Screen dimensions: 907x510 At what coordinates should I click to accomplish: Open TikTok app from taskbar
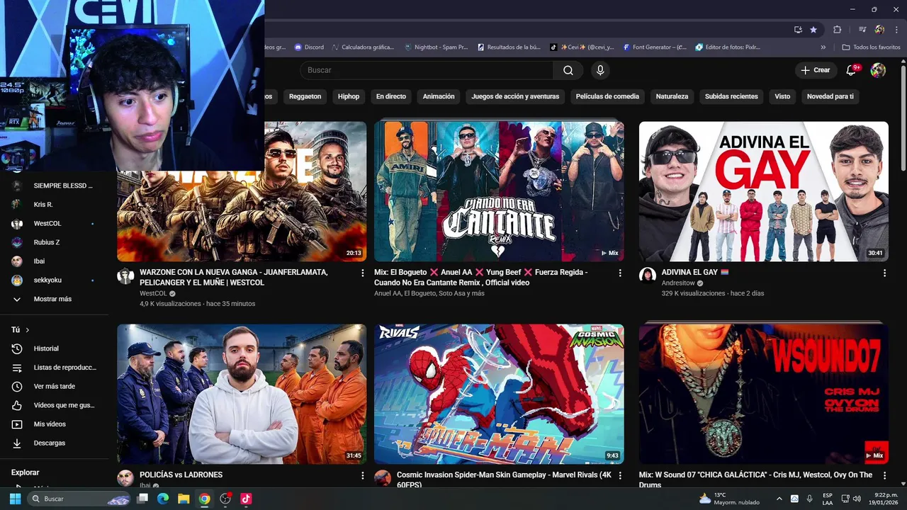[x=246, y=499]
